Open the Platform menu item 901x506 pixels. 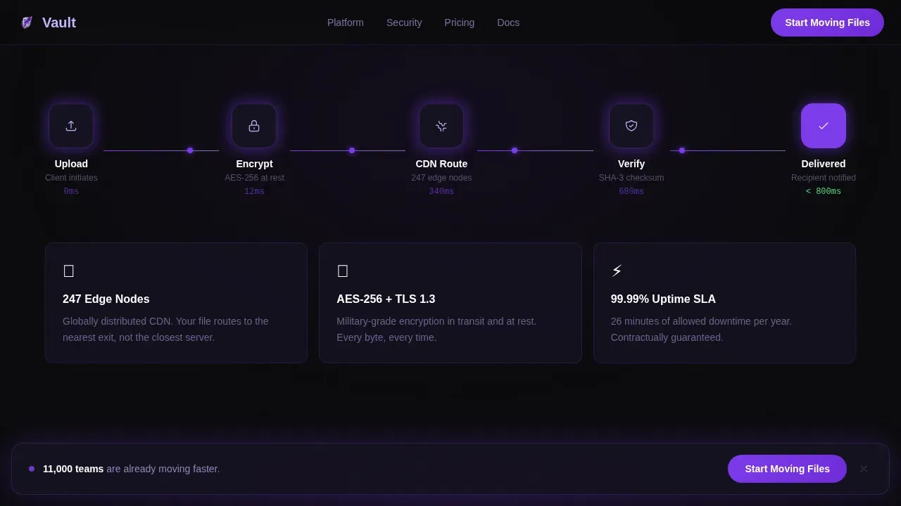tap(346, 22)
